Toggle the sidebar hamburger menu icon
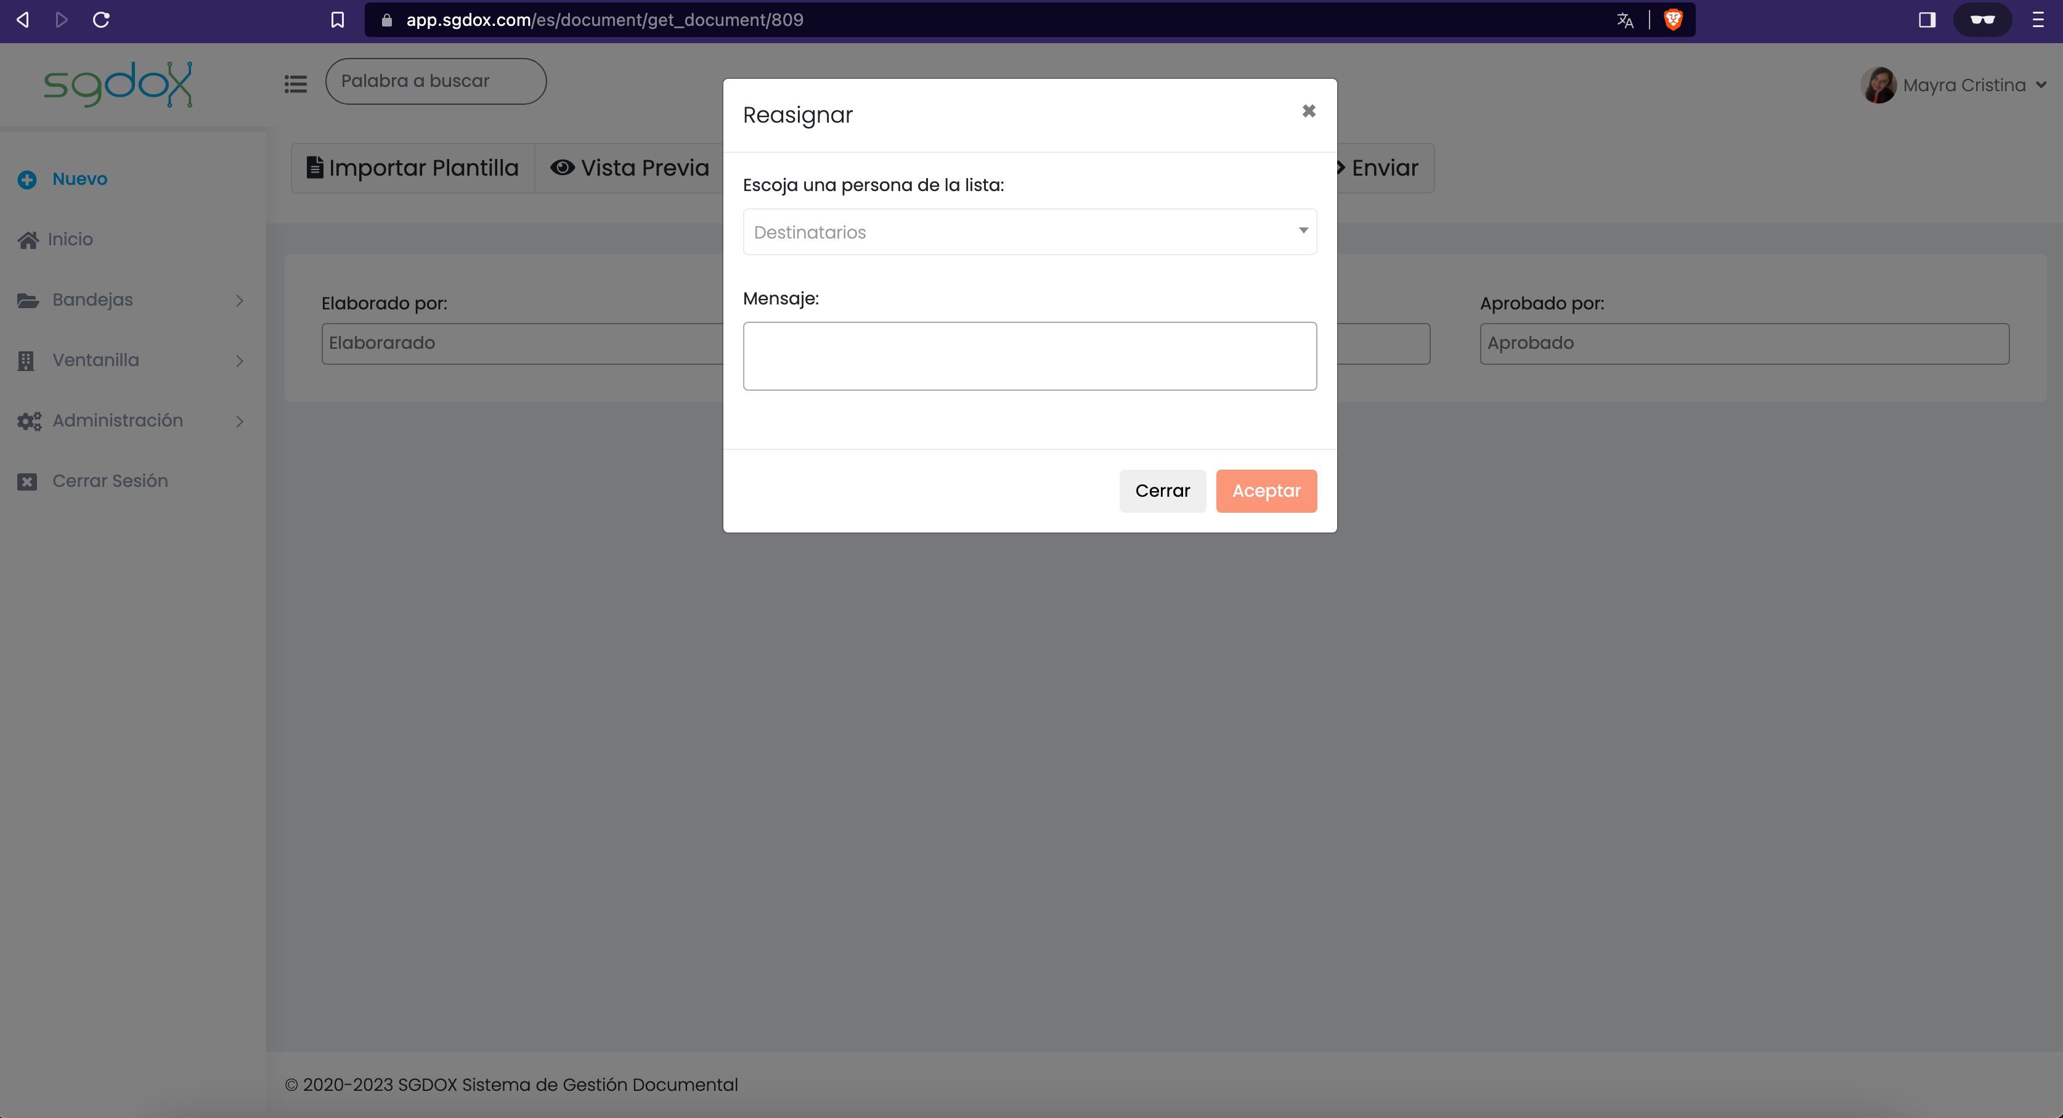This screenshot has height=1118, width=2063. click(296, 83)
